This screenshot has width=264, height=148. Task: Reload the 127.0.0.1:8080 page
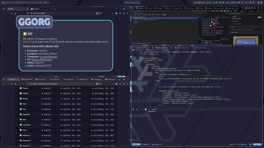tap(11, 13)
